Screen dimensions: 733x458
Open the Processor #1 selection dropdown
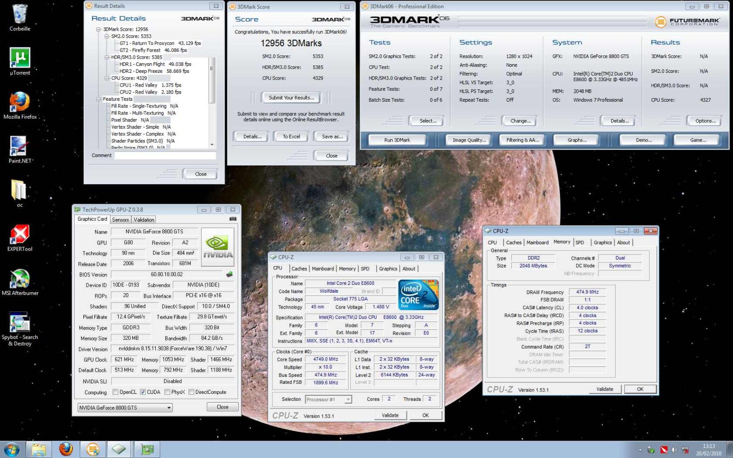pos(328,399)
